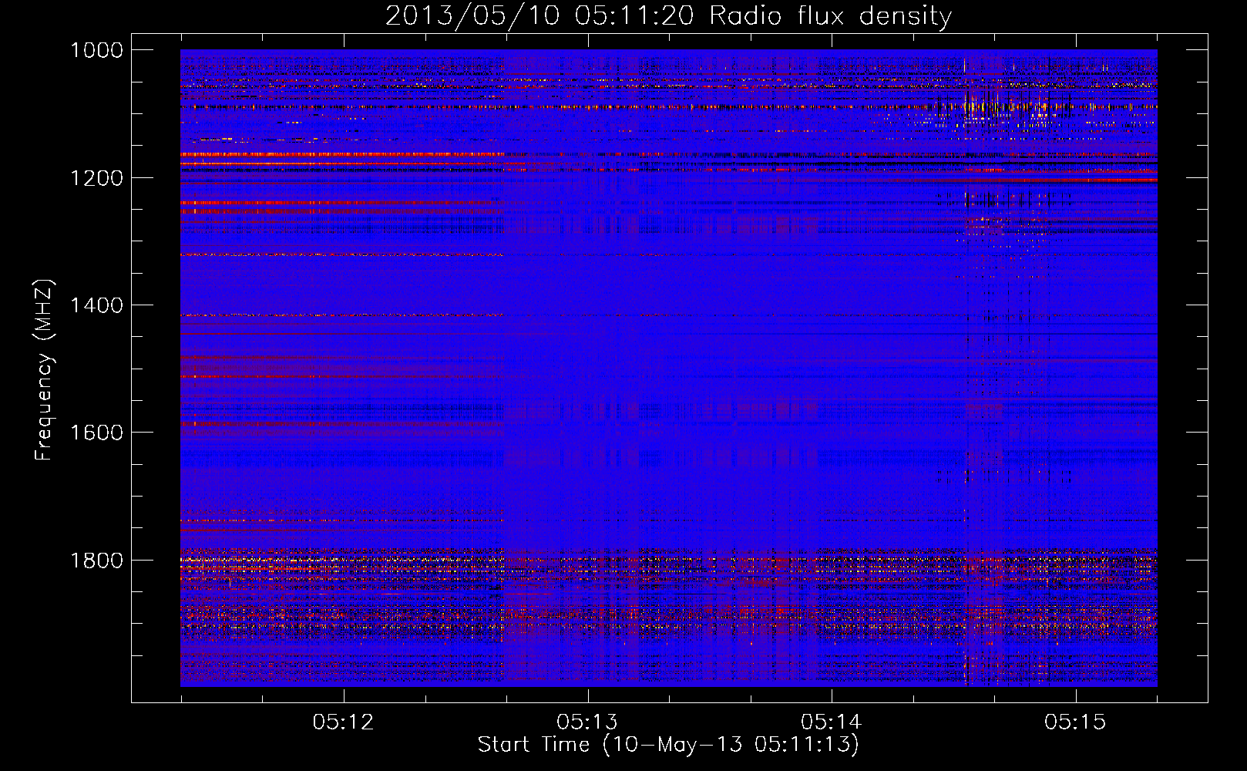Click the 1200 frequency tick label
1247x771 pixels.
pos(96,178)
